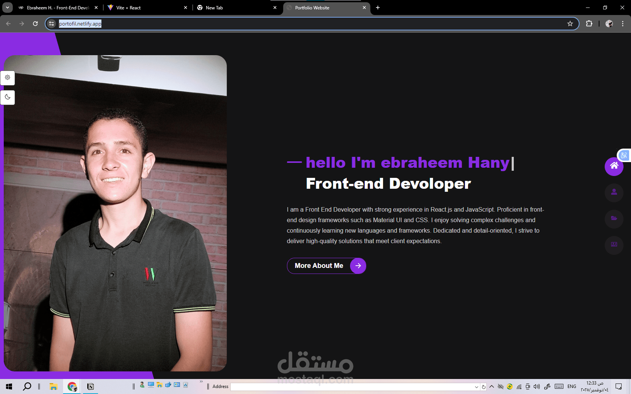The image size is (631, 394).
Task: Open the This PC shortcut in taskbar toolbar
Action: point(151,385)
